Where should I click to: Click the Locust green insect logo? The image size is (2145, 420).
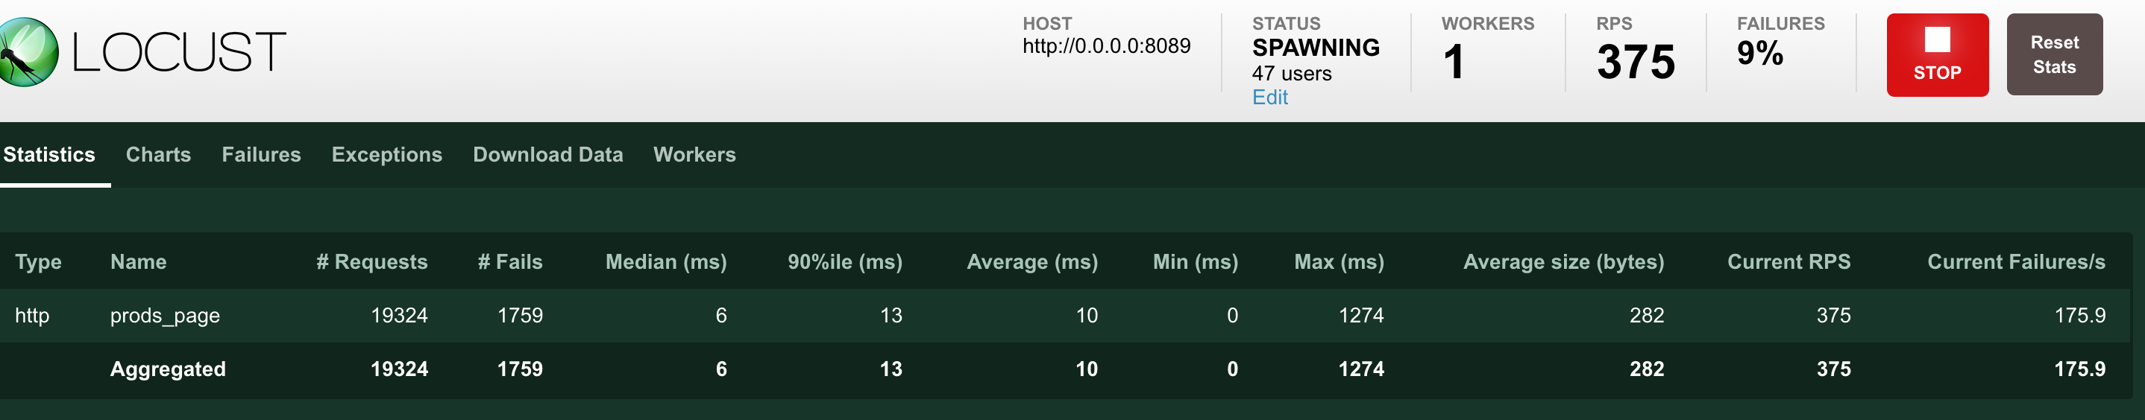[x=28, y=51]
